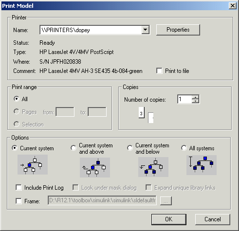The image size is (239, 231).
Task: Open the printer Name dropdown arrow
Action: coord(145,30)
